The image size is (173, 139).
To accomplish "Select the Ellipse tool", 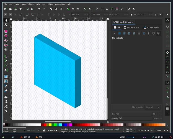I will click(6, 36).
